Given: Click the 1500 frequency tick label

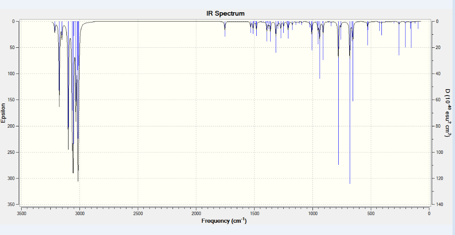Looking at the screenshot, I should 255,213.
